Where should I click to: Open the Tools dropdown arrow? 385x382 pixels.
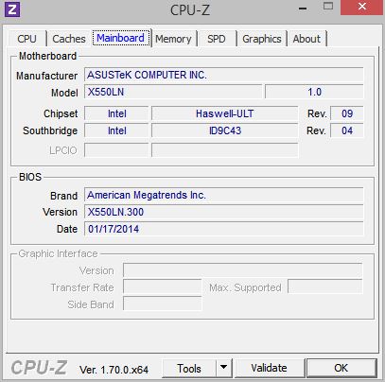[223, 367]
